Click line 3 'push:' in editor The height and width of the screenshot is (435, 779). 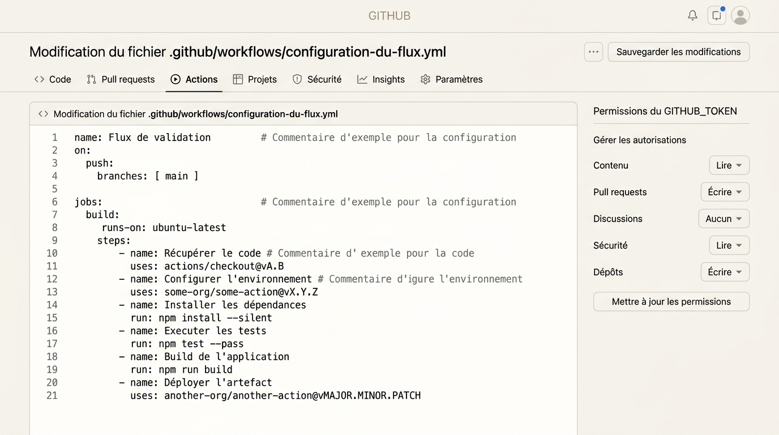100,163
